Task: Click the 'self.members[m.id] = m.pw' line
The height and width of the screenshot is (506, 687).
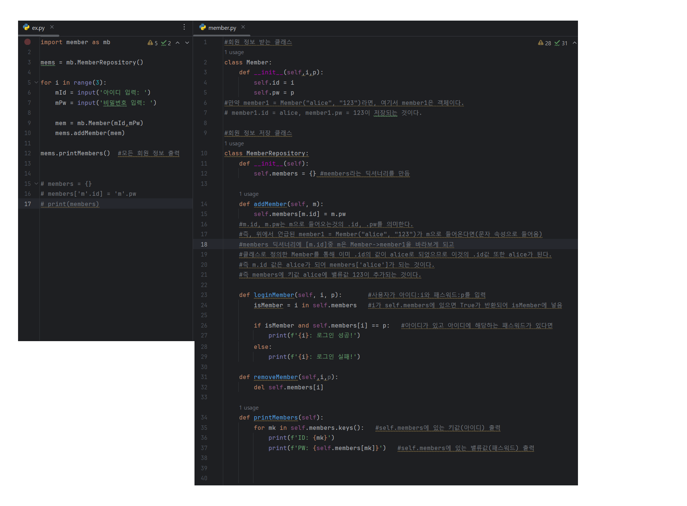Action: click(300, 214)
